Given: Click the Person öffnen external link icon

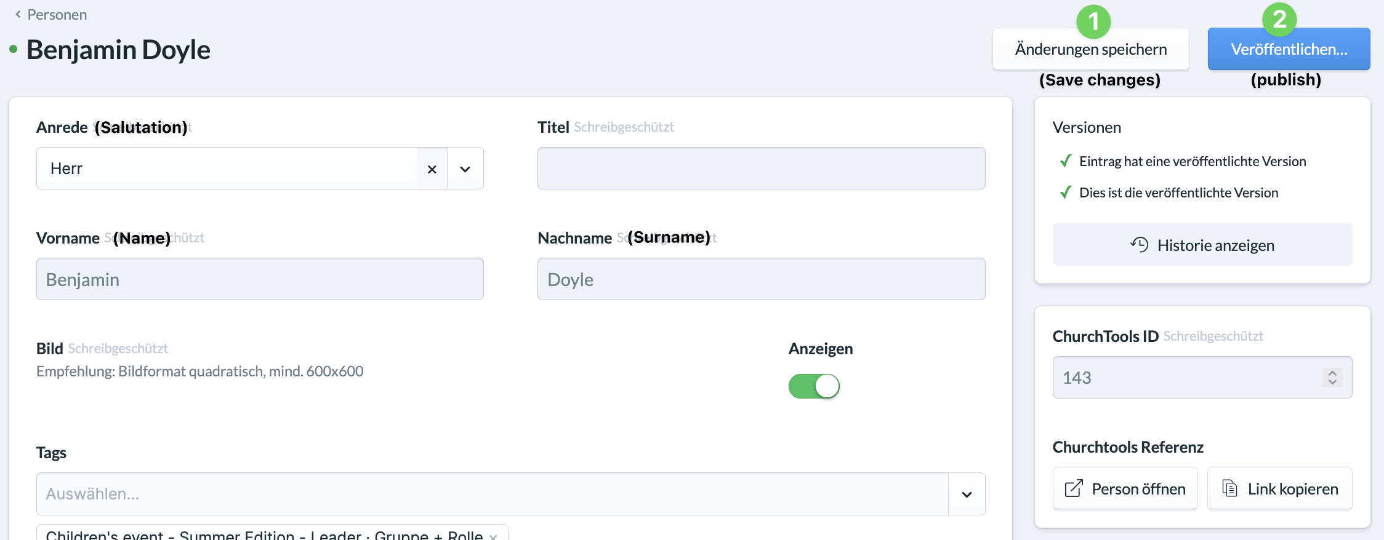Looking at the screenshot, I should 1074,488.
